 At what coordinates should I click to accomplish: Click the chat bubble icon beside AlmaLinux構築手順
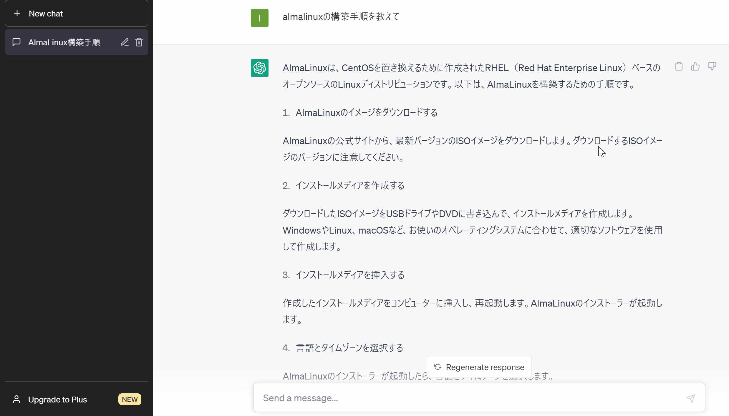(16, 42)
